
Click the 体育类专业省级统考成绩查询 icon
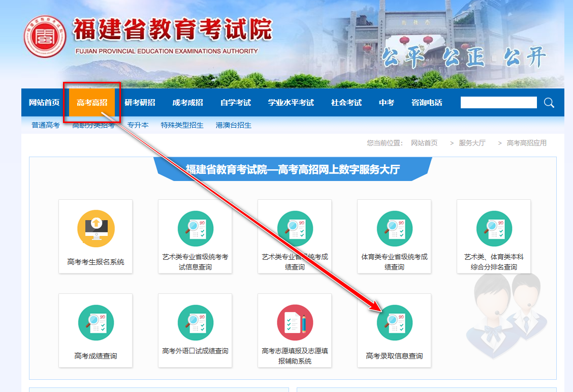pyautogui.click(x=395, y=229)
